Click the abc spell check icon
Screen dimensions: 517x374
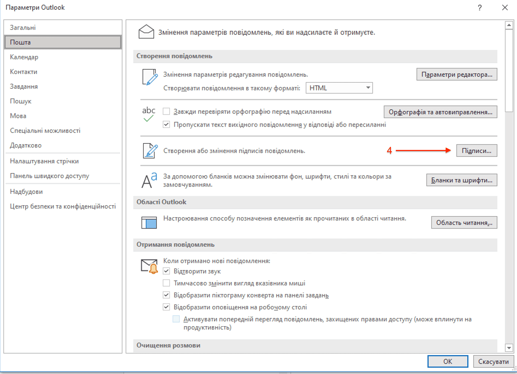click(x=148, y=114)
